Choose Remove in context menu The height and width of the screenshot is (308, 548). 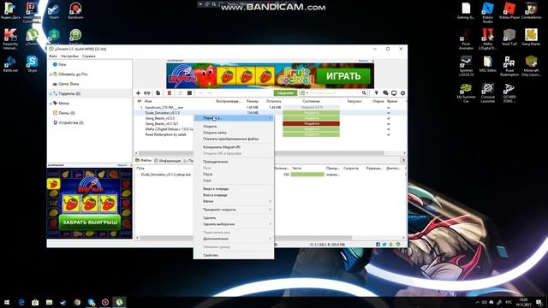tap(209, 218)
